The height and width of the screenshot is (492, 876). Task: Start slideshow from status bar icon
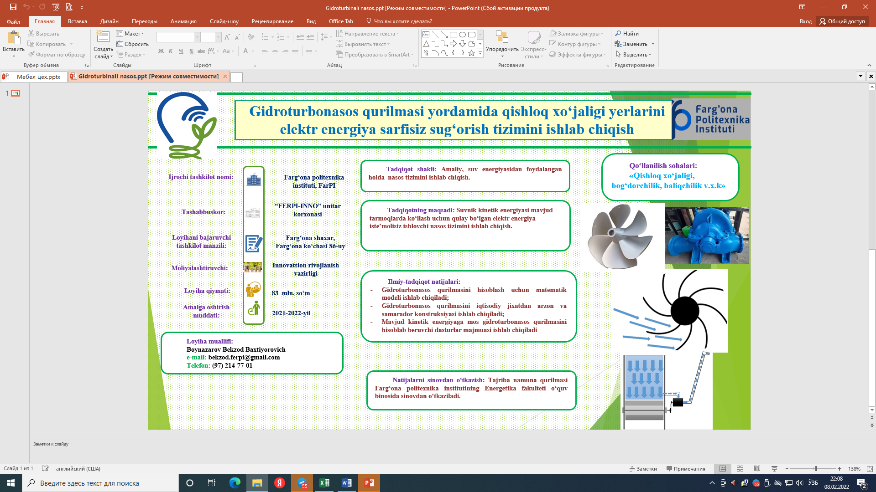click(x=774, y=469)
